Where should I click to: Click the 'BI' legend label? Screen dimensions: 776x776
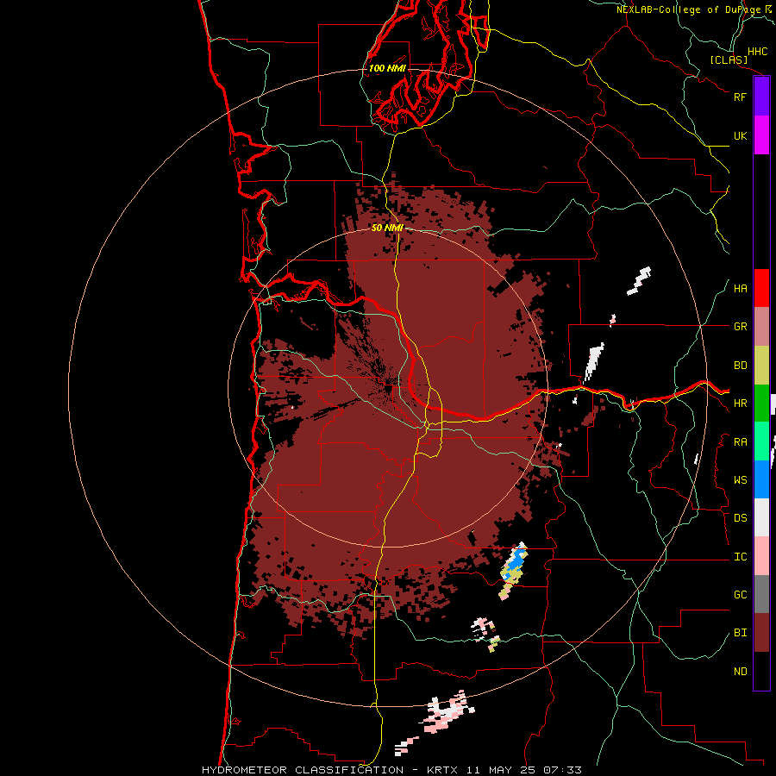tap(740, 633)
